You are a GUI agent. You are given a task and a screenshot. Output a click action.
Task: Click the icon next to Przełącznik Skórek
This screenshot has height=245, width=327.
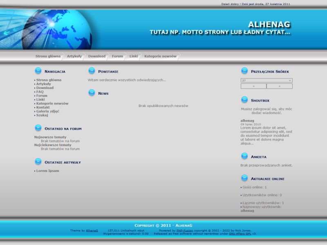244,71
